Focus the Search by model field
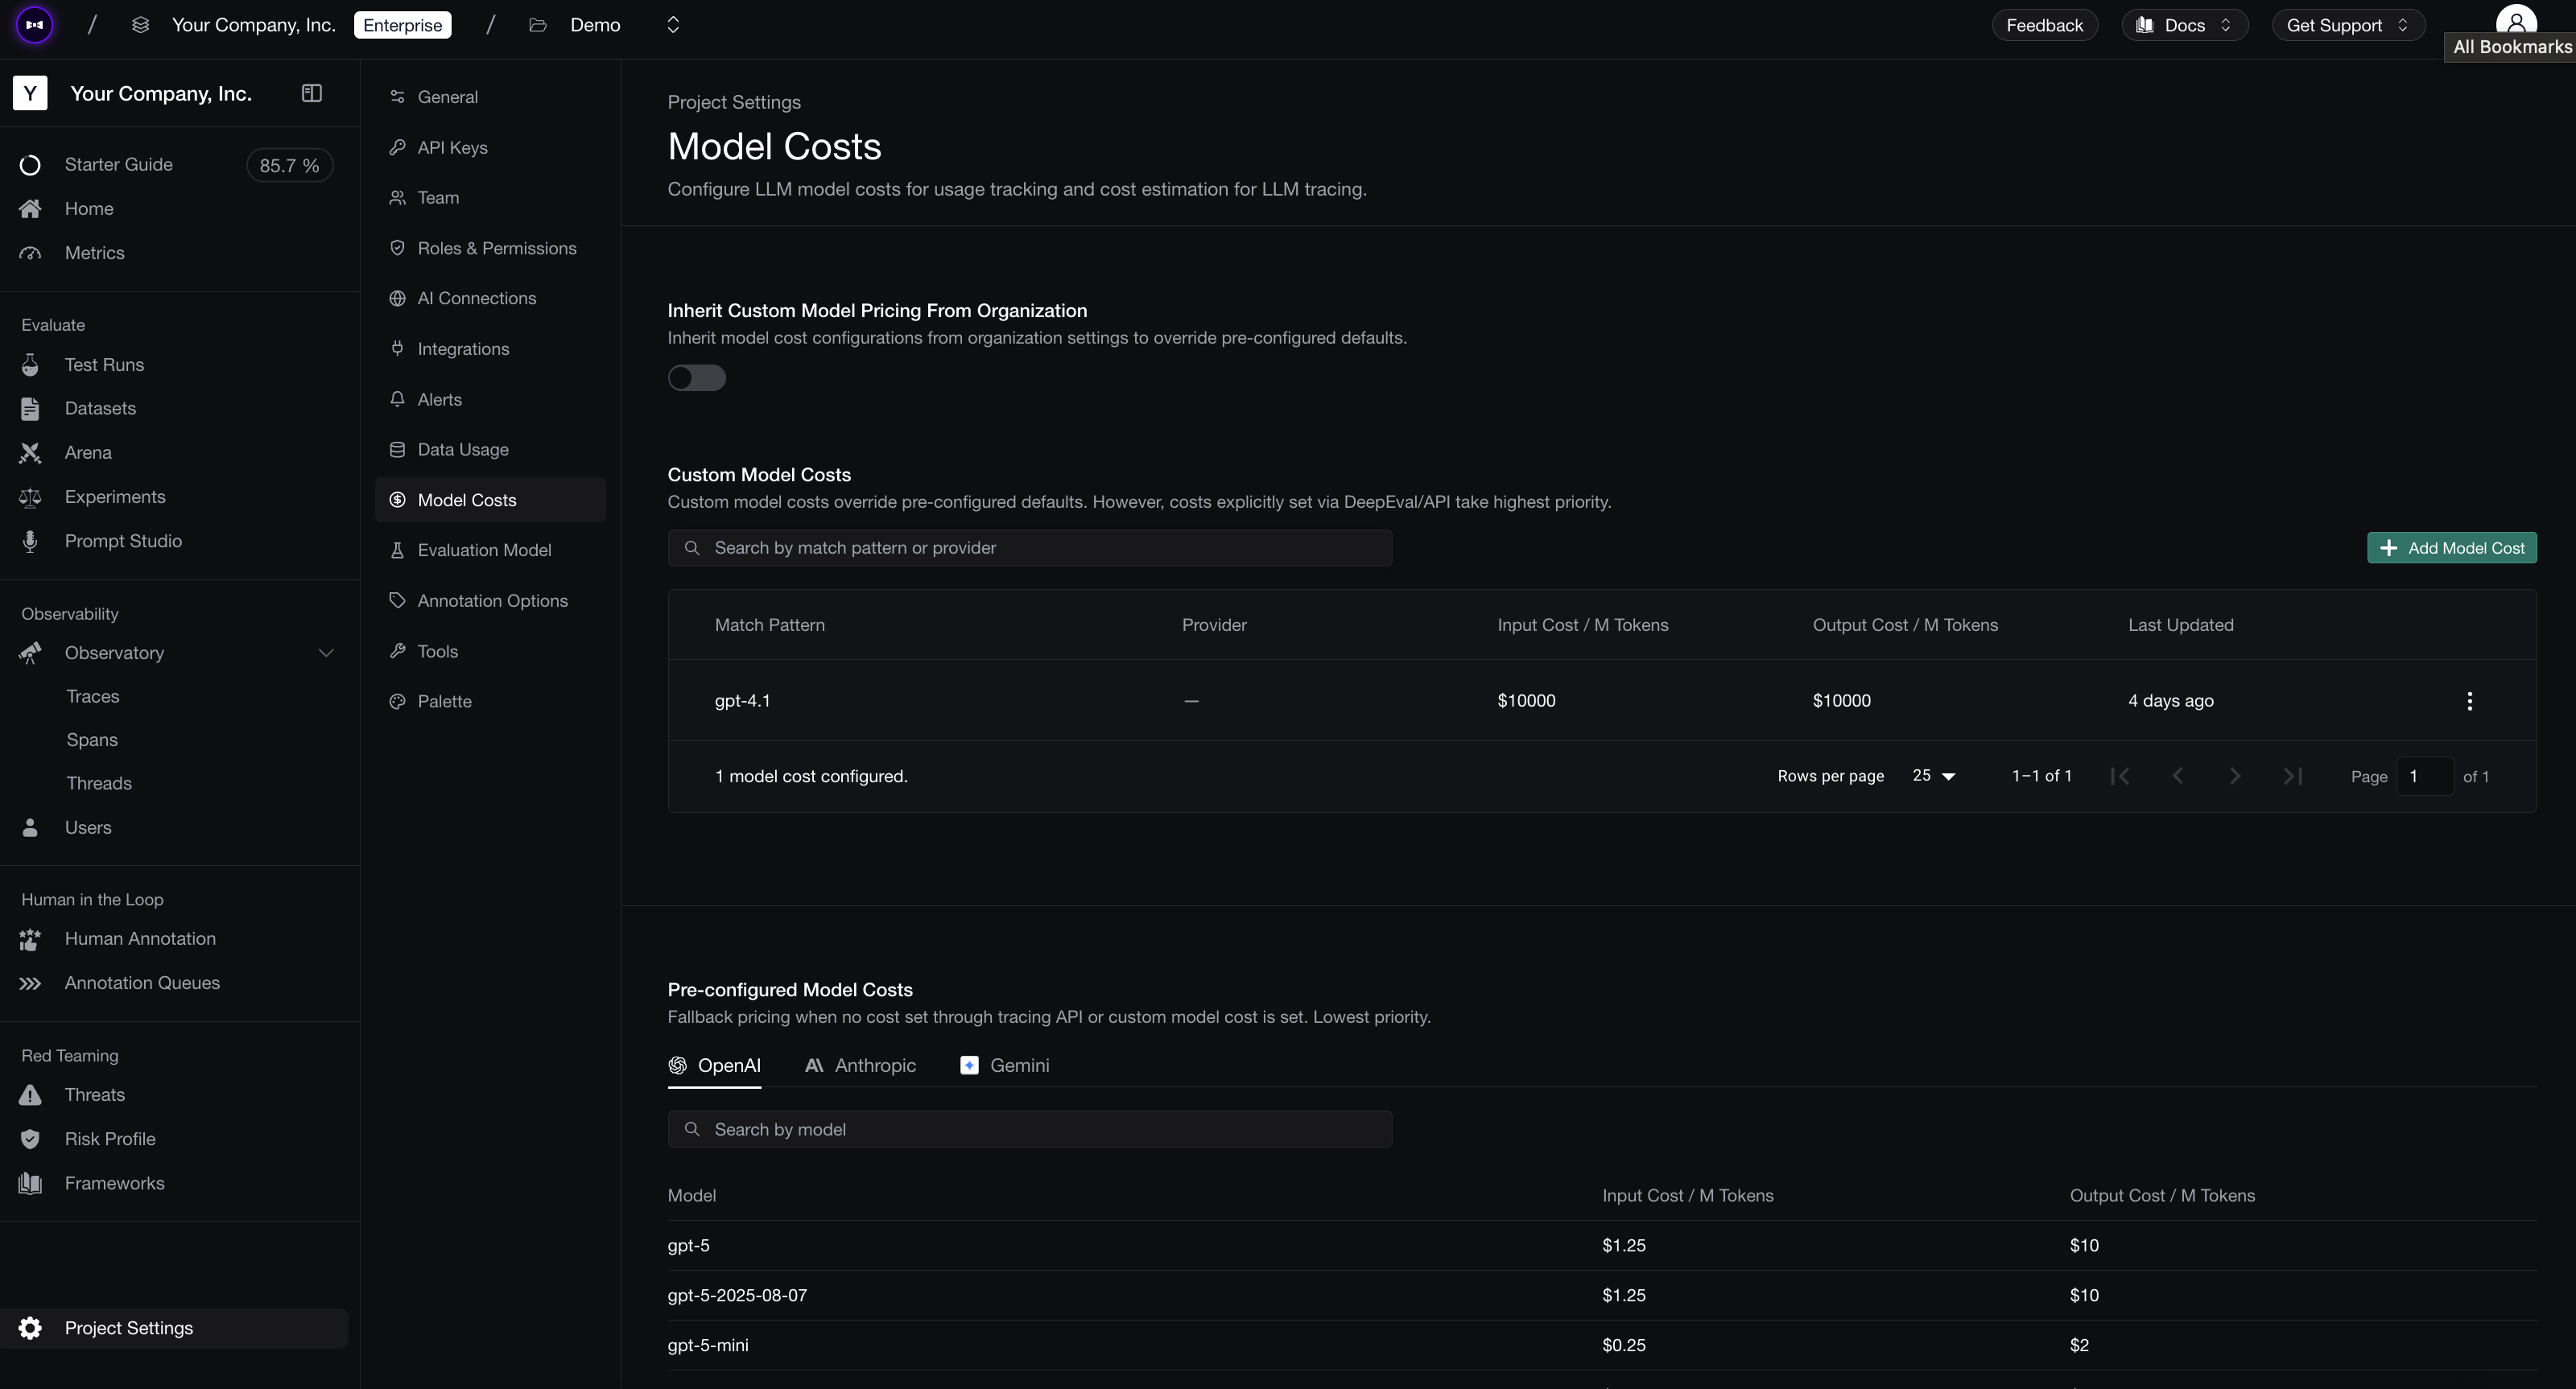This screenshot has width=2576, height=1389. [x=1030, y=1130]
